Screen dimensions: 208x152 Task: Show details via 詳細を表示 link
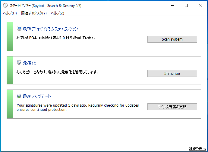[x=197, y=149]
